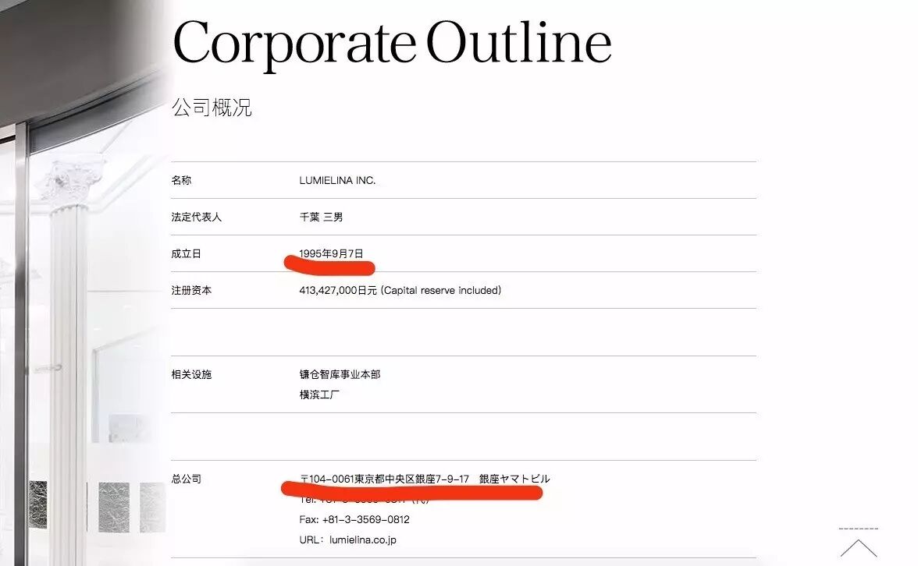
Task: Click the 成立日 label
Action: tap(186, 254)
